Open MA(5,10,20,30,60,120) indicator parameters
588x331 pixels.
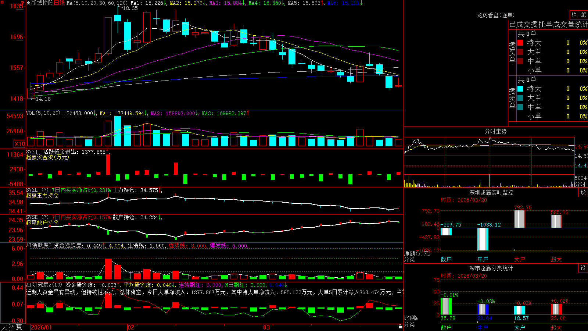tap(97, 3)
